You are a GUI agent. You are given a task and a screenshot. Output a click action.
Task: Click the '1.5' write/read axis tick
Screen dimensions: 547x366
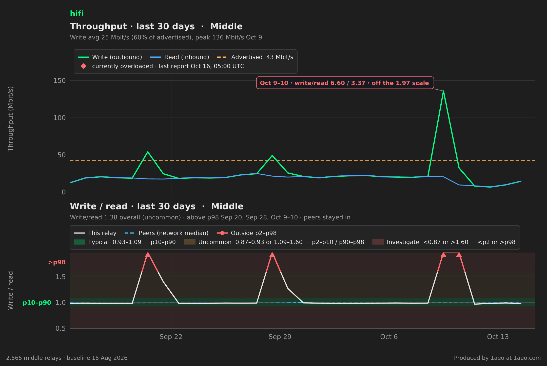tap(61, 277)
